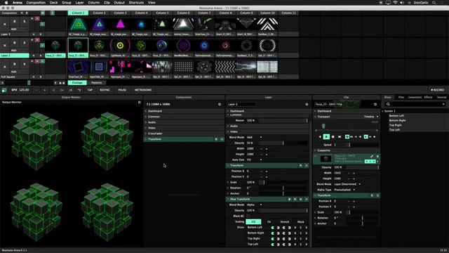The width and height of the screenshot is (449, 253).
Task: Click the Wi-Fi status icon
Action: pyautogui.click(x=395, y=3)
